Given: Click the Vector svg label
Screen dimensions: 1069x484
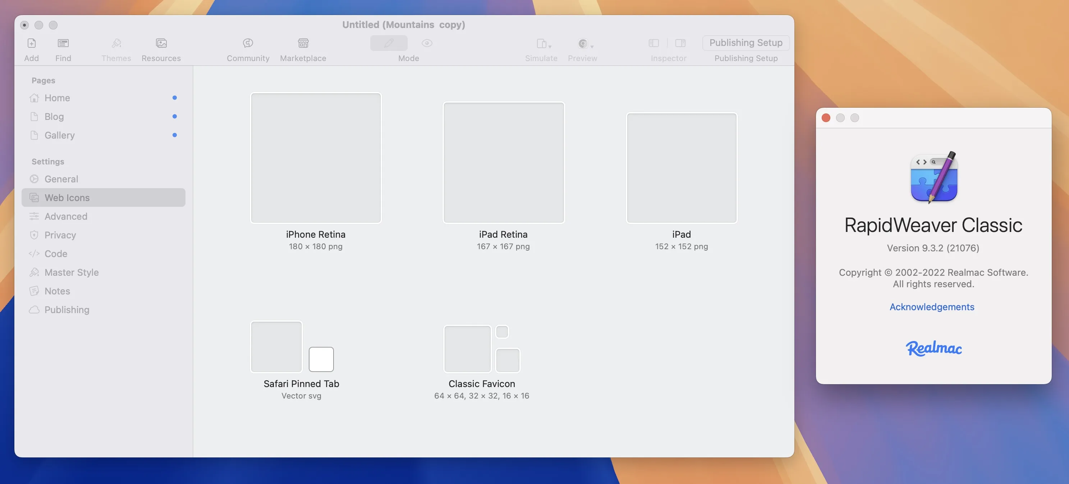Looking at the screenshot, I should point(301,396).
